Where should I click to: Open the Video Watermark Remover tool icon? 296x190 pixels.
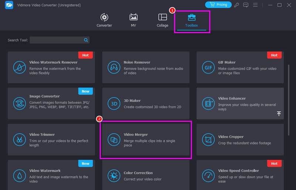20,68
